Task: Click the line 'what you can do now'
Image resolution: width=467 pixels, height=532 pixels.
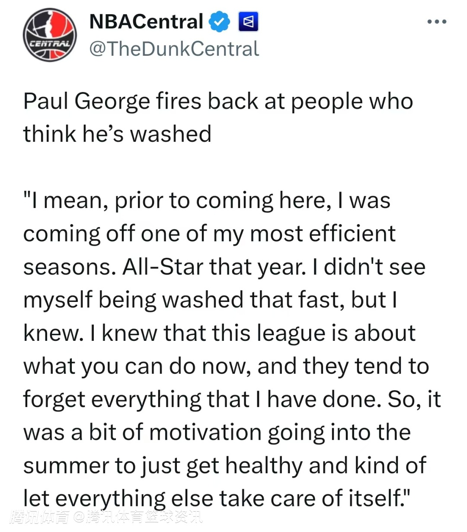Action: pyautogui.click(x=226, y=366)
